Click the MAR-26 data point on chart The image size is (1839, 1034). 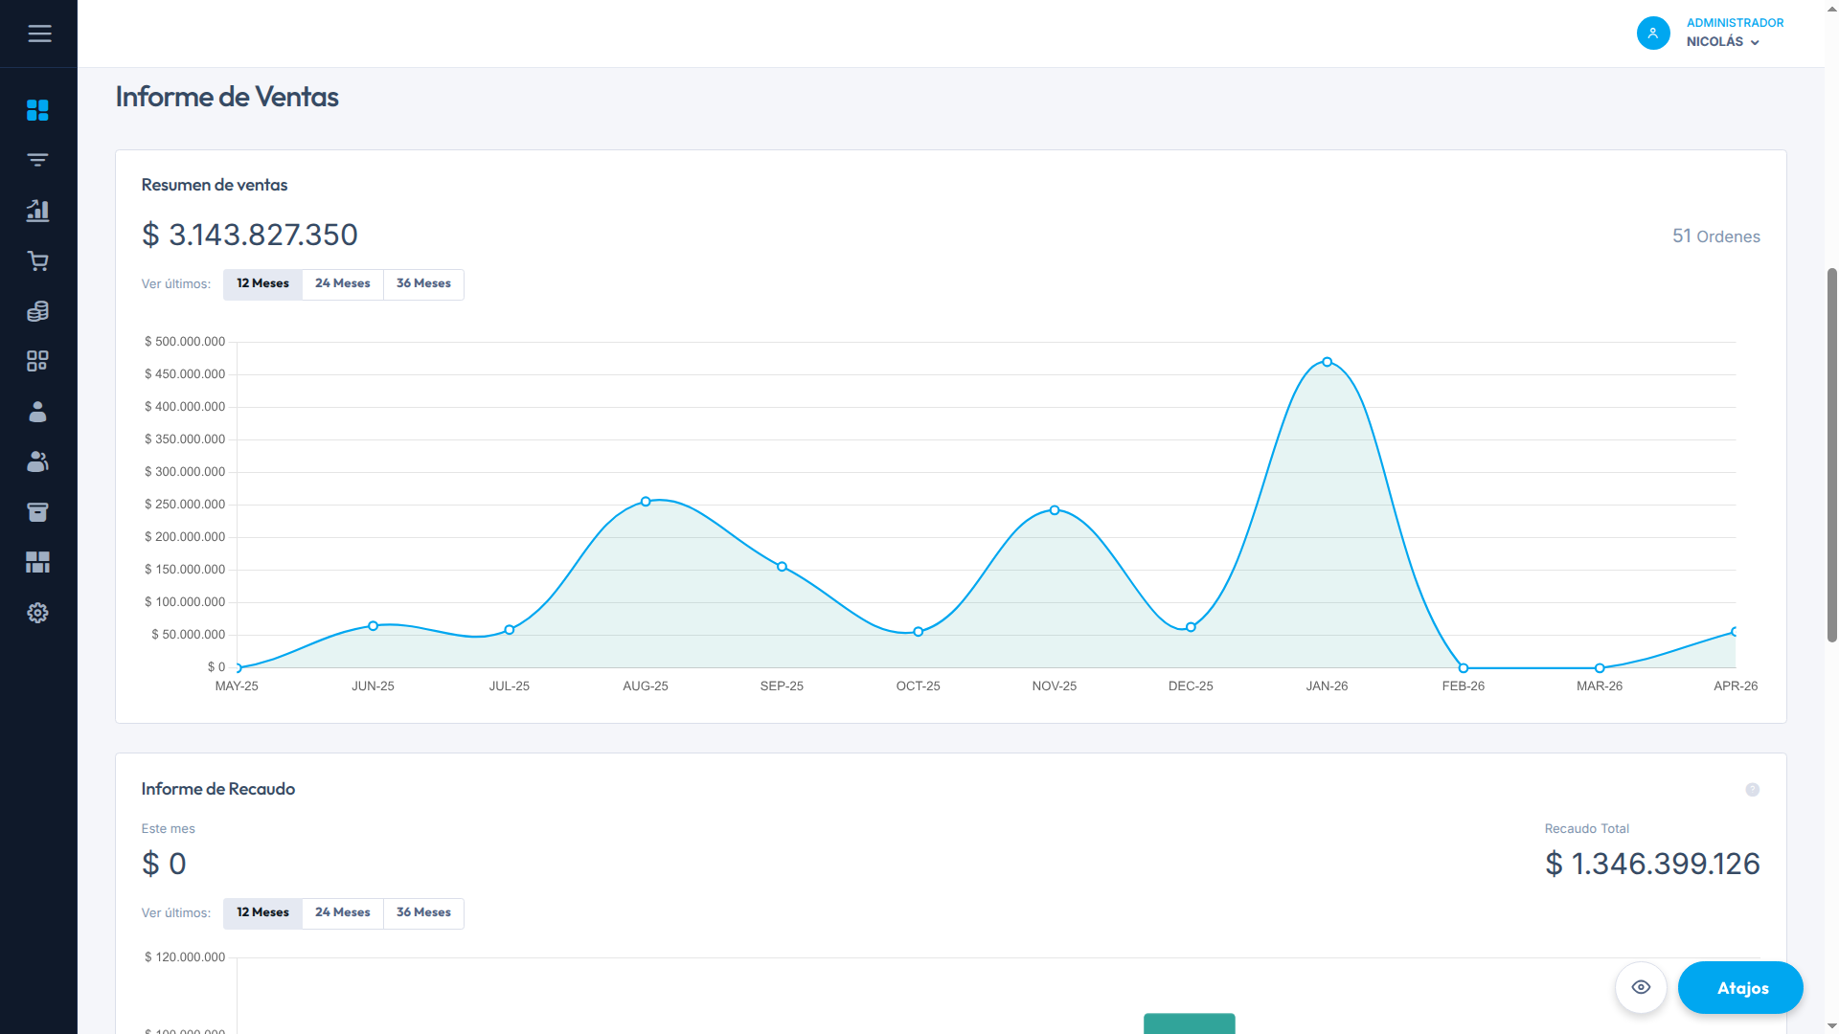tap(1600, 668)
